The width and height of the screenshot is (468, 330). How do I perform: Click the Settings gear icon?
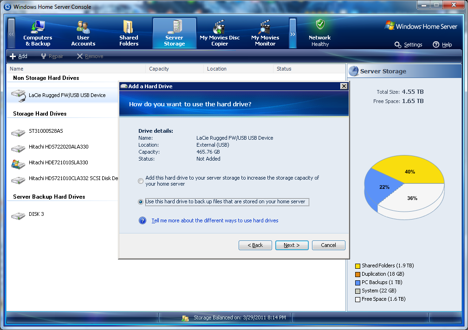click(x=397, y=45)
